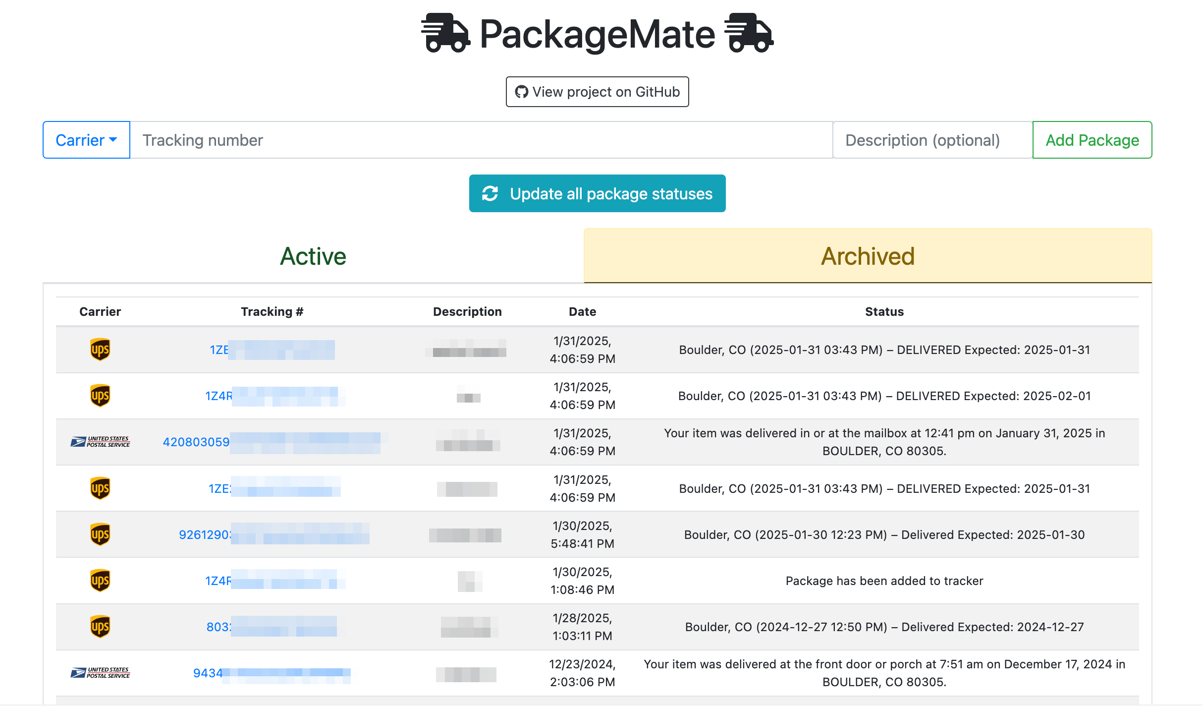The height and width of the screenshot is (706, 1202).
Task: Open the View project on GitHub link
Action: tap(597, 91)
